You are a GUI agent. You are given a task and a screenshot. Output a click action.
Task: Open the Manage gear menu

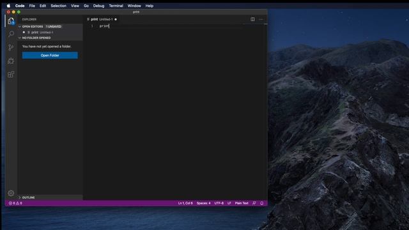coord(11,193)
